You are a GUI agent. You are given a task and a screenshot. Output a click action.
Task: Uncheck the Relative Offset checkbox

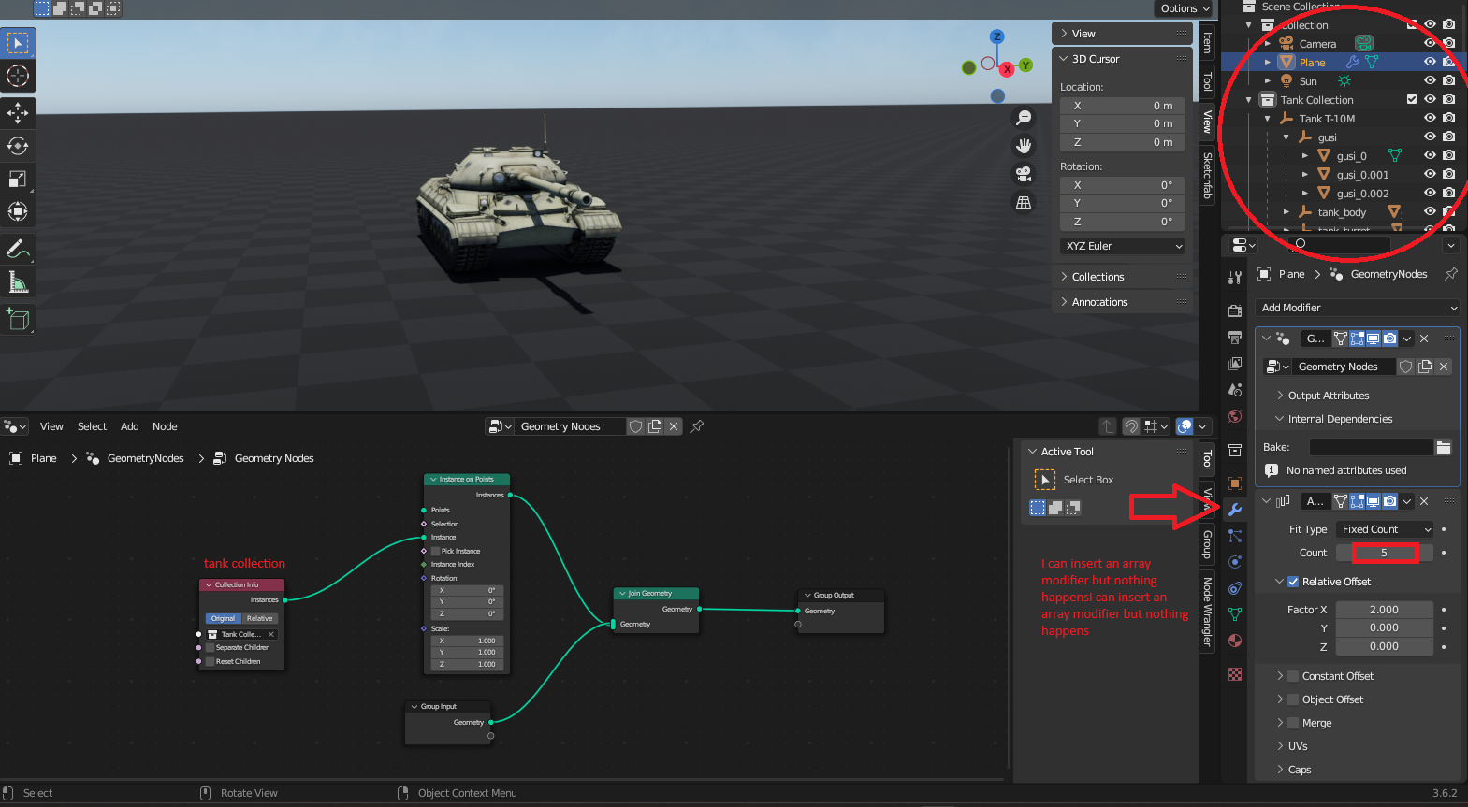pyautogui.click(x=1293, y=582)
